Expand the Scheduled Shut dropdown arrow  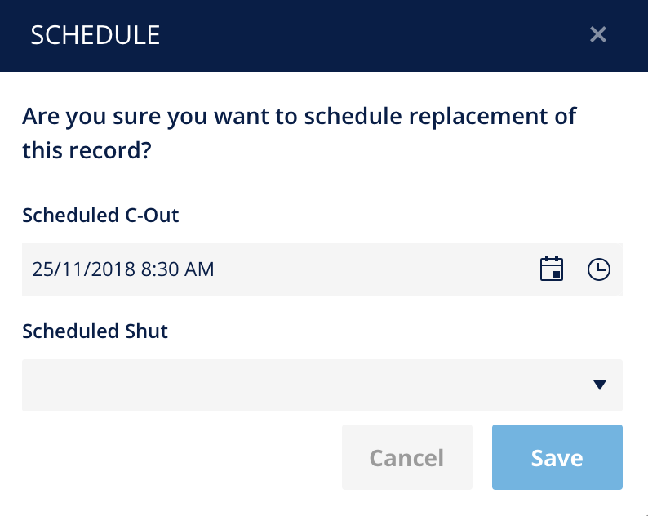(600, 385)
